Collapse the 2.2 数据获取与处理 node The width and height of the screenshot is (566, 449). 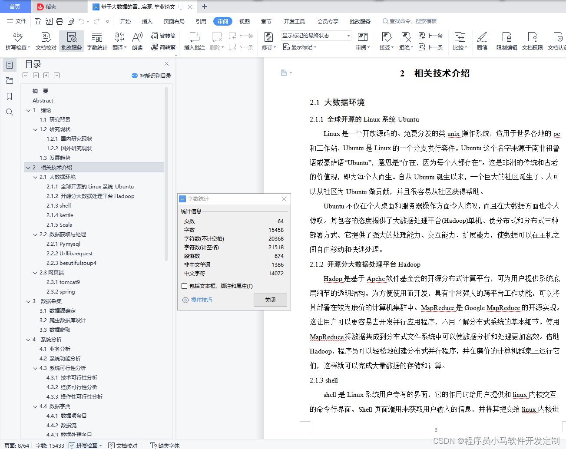click(35, 234)
